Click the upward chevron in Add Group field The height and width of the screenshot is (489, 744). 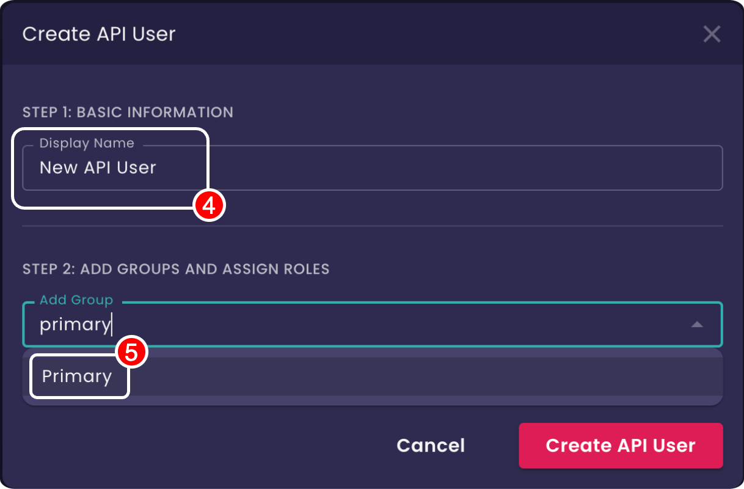tap(697, 325)
